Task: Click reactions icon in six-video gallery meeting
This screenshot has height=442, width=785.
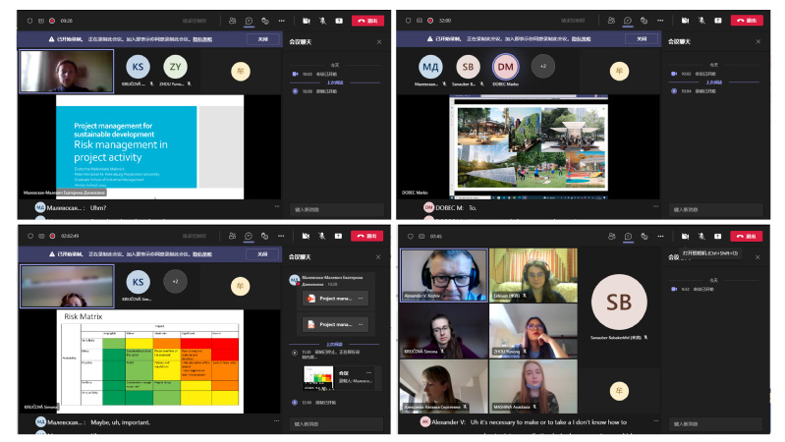Action: [x=644, y=237]
